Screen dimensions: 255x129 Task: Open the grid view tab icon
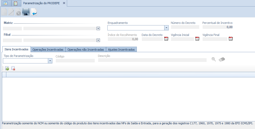click(x=6, y=3)
